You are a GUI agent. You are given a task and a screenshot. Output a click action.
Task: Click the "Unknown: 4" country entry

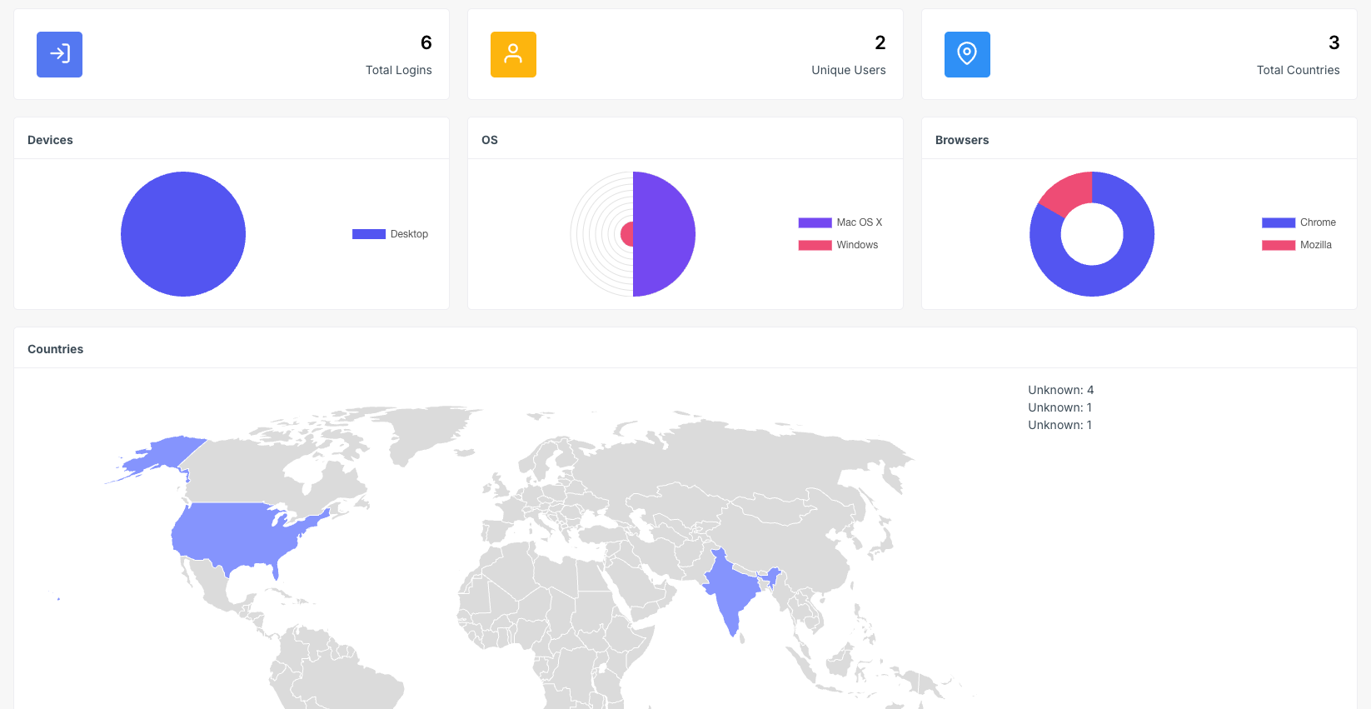click(1060, 390)
